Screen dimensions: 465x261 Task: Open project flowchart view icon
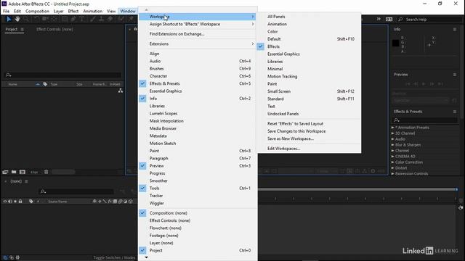click(x=121, y=91)
